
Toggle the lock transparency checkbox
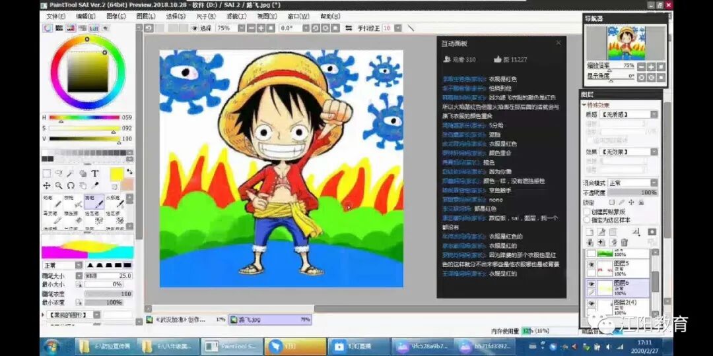tap(611, 202)
